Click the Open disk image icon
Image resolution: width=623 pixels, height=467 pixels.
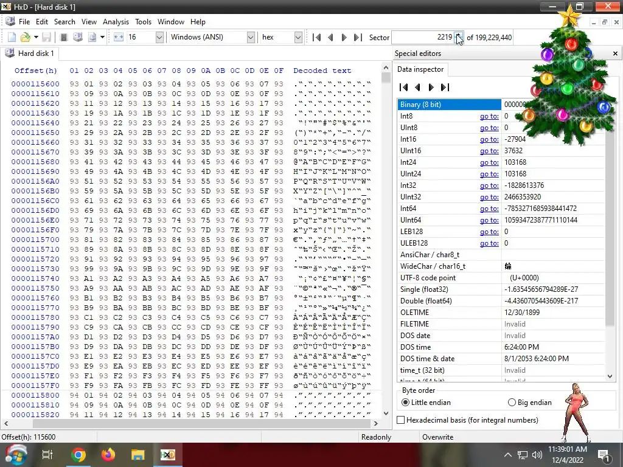point(92,37)
